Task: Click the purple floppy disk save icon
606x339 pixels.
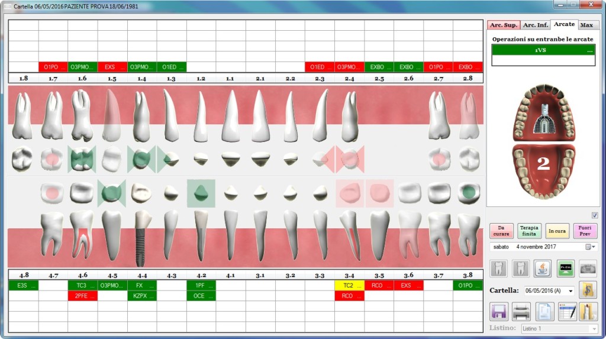Action: [499, 311]
